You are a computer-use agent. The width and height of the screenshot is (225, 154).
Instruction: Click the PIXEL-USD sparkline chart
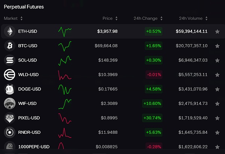[64, 118]
